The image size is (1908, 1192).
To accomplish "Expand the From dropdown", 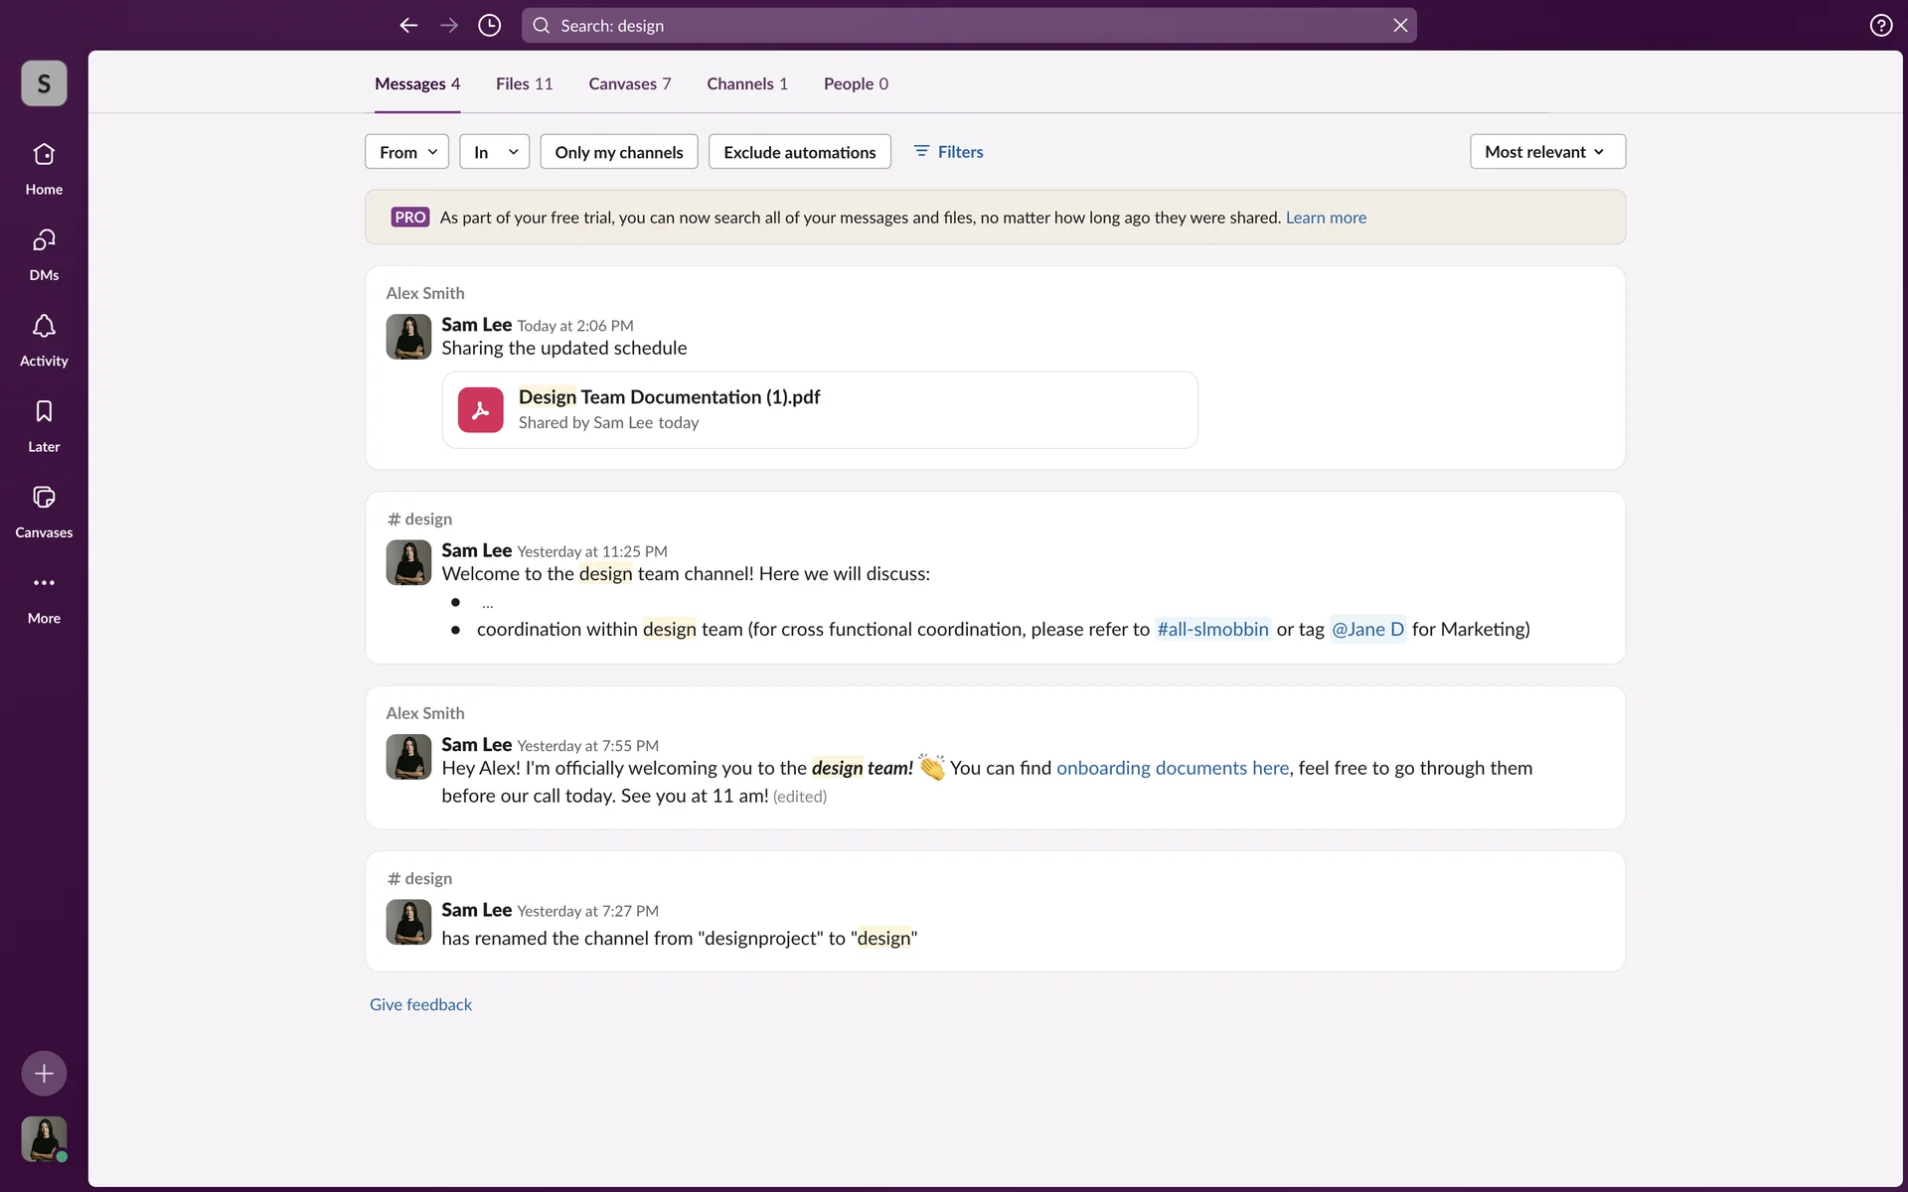I will click(x=406, y=152).
